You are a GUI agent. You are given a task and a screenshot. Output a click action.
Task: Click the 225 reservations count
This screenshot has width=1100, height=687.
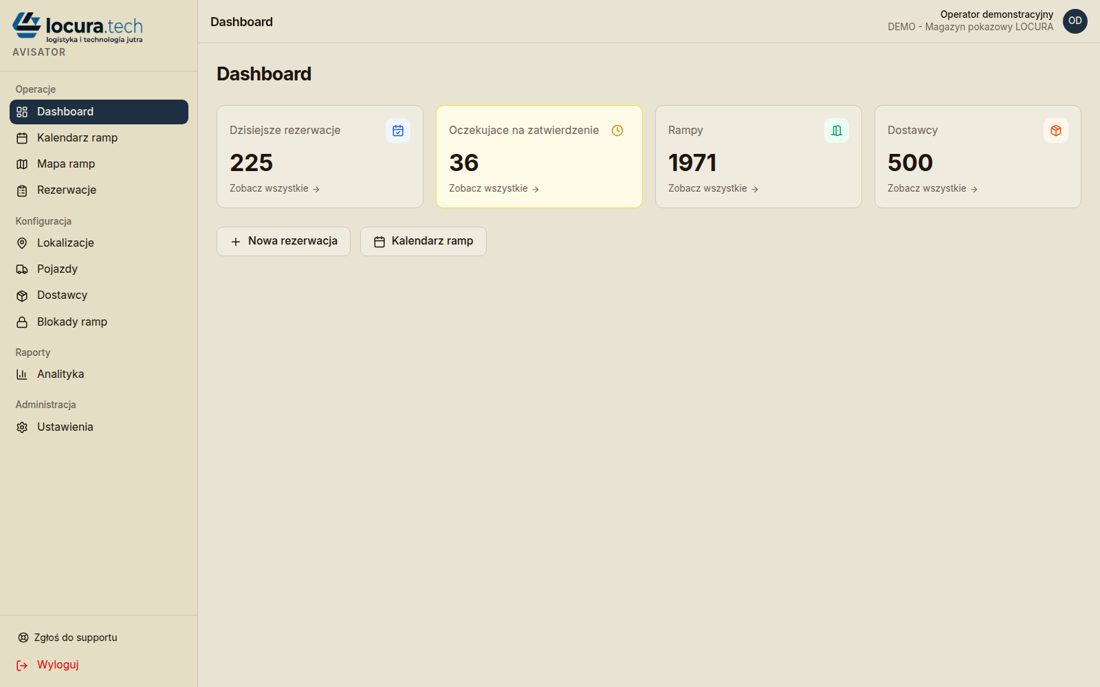pyautogui.click(x=252, y=163)
